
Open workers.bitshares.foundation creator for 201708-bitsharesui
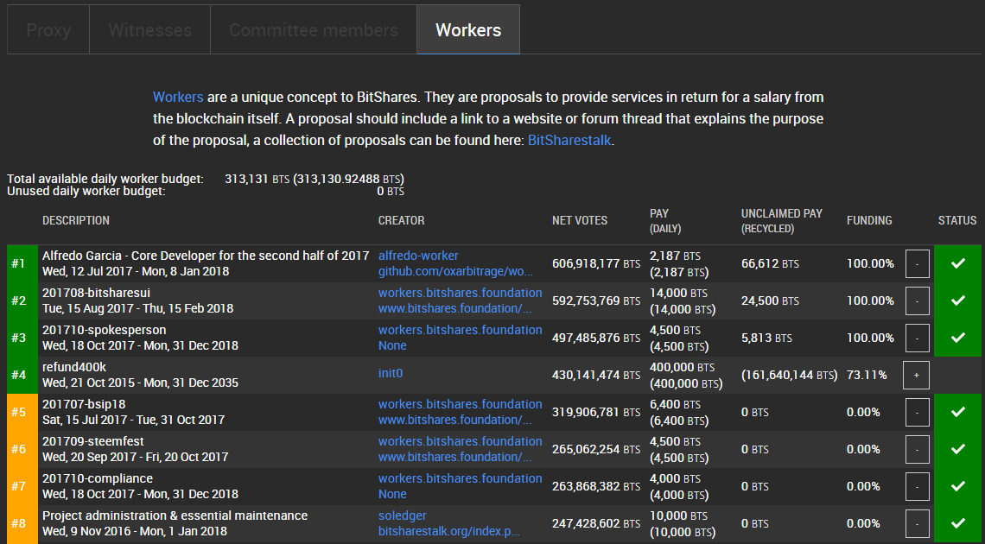460,293
